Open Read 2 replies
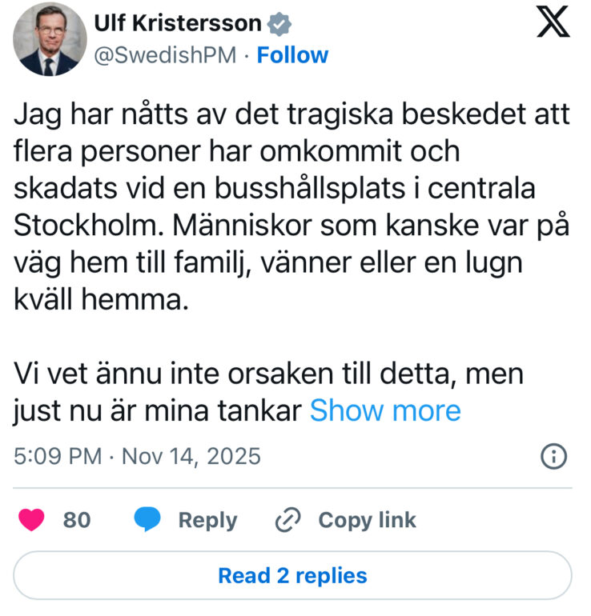 tap(292, 575)
